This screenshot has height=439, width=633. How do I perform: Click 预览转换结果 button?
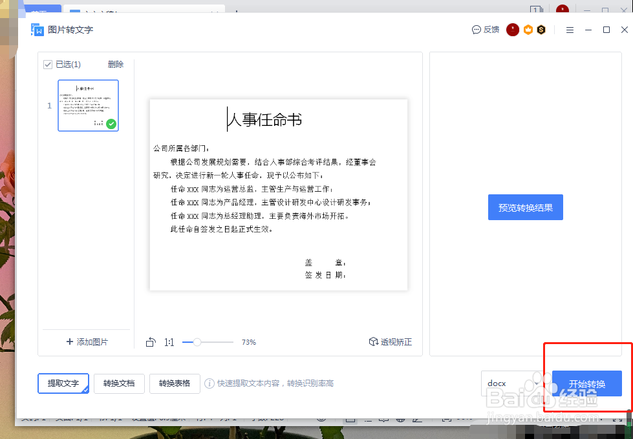point(526,208)
